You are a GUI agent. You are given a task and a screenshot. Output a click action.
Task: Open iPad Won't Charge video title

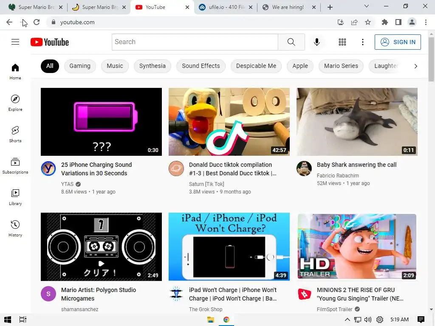[x=233, y=294]
